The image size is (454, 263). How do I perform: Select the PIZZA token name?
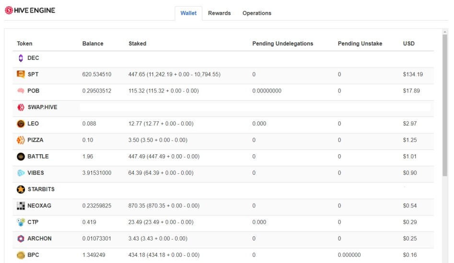(35, 140)
